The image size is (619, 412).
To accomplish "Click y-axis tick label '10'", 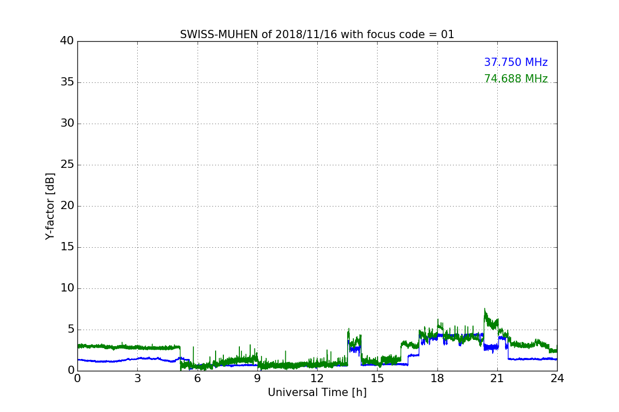I will click(67, 288).
